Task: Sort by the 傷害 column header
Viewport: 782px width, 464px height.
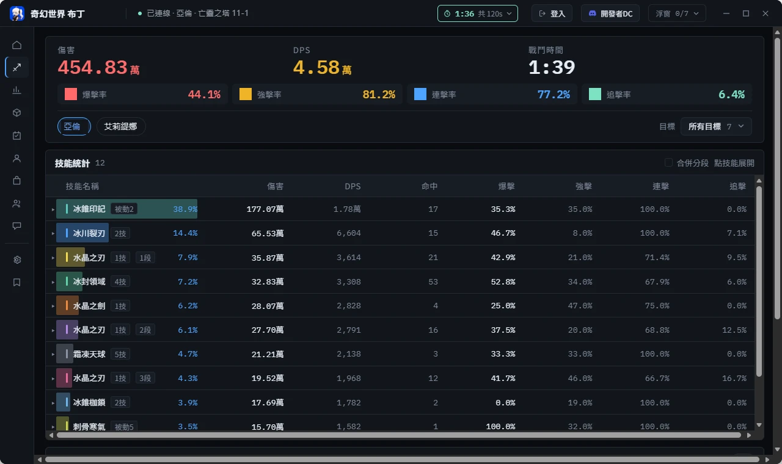Action: [276, 186]
